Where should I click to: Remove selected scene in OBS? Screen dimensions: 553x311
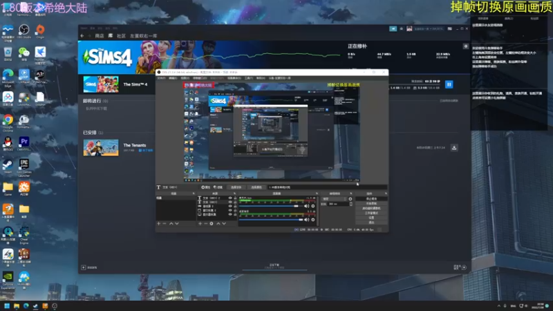[x=165, y=223]
